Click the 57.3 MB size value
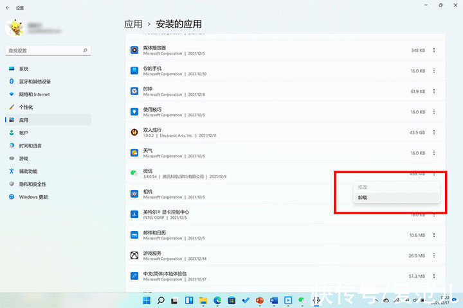 [x=417, y=277]
